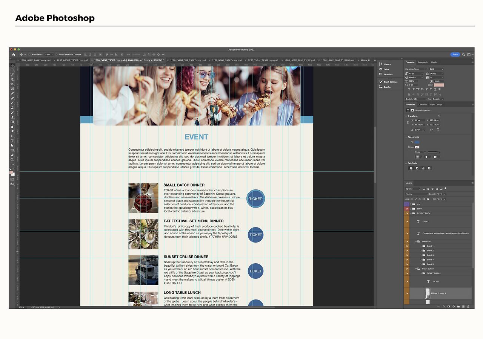Open the Brushes panel
Viewport: 483px width, 339px height.
[x=386, y=87]
